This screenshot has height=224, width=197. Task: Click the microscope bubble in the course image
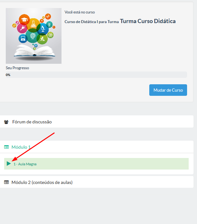[x=43, y=29]
